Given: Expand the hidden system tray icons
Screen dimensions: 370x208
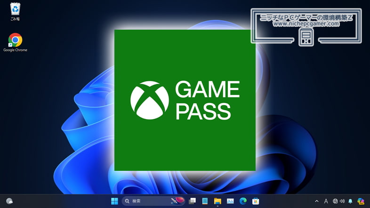Looking at the screenshot, I should point(317,201).
